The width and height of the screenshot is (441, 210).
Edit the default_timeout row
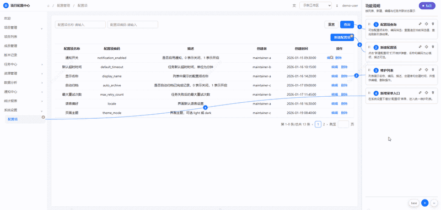point(335,67)
